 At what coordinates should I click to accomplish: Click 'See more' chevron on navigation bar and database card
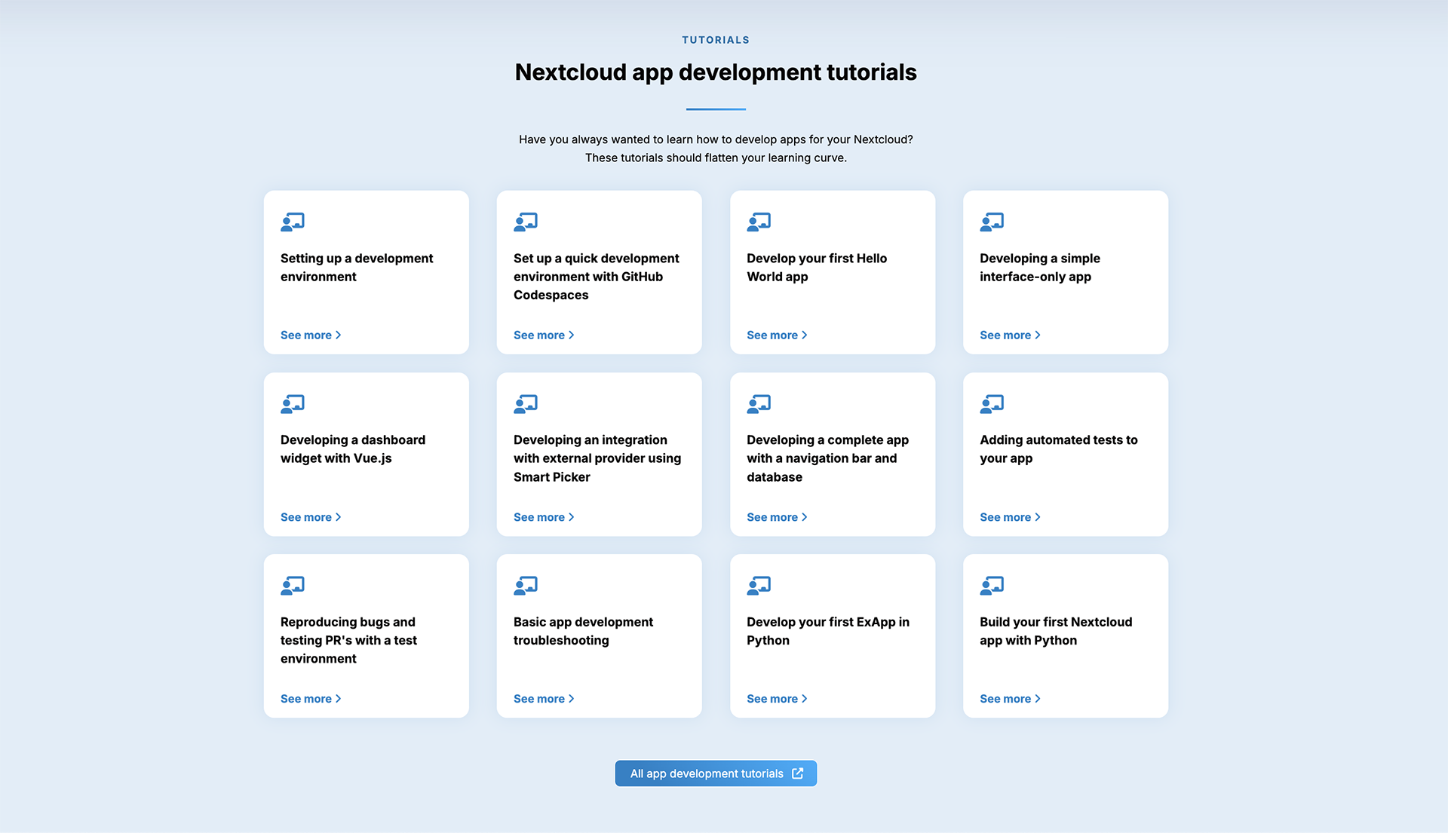click(x=805, y=517)
